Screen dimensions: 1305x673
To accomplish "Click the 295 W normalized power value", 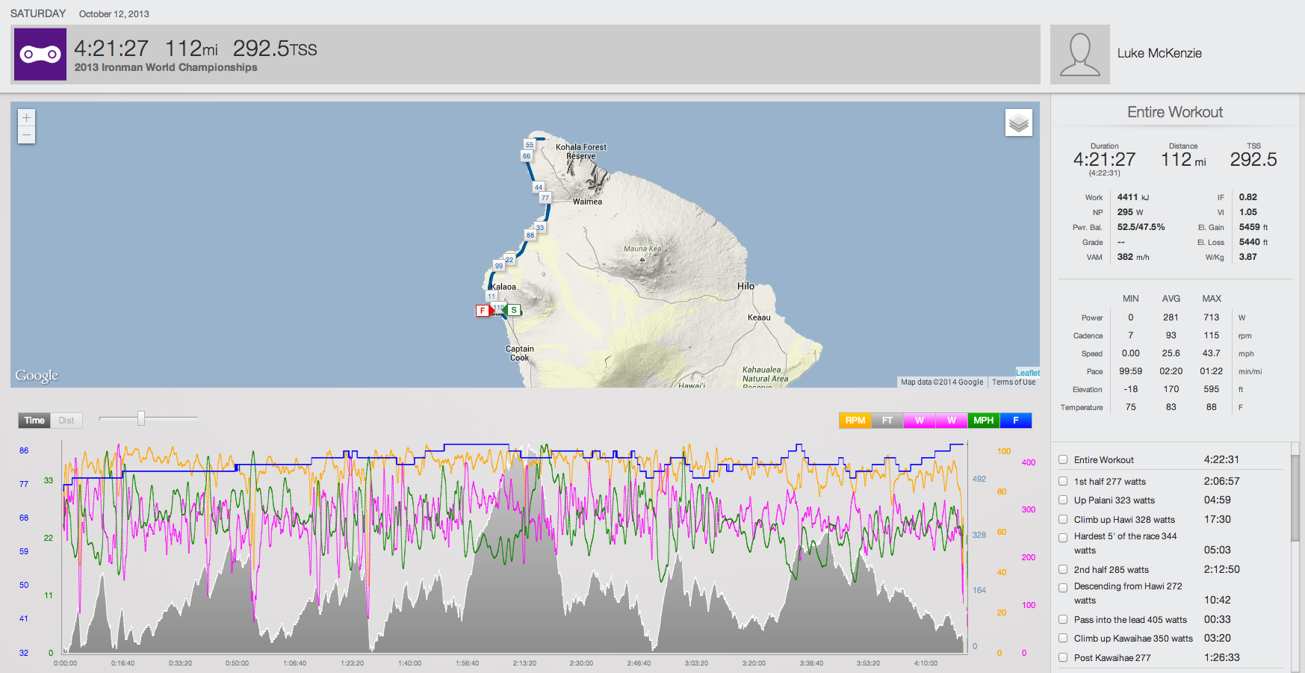I will (x=1130, y=212).
